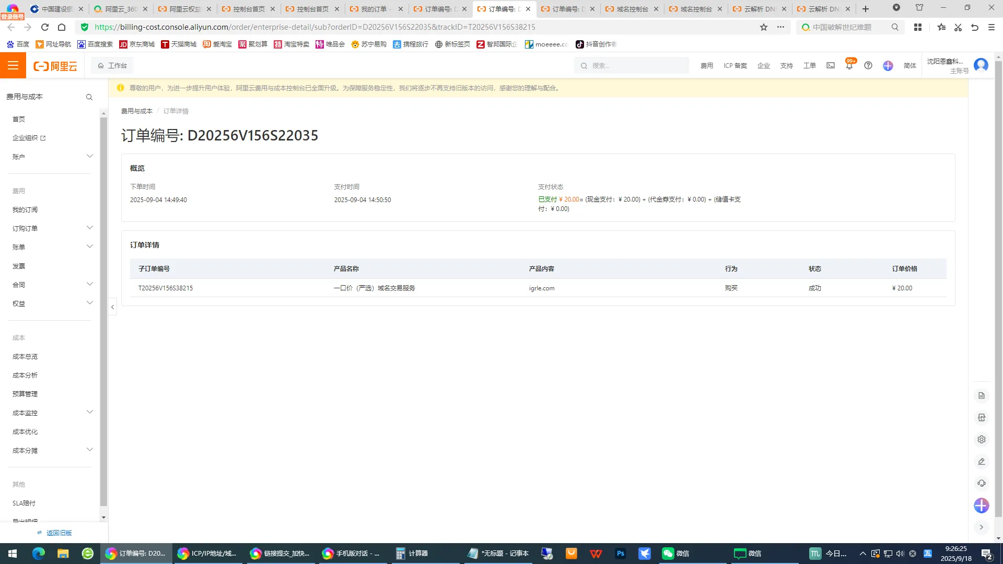
Task: Click 费用与成本 breadcrumb link
Action: (x=137, y=111)
